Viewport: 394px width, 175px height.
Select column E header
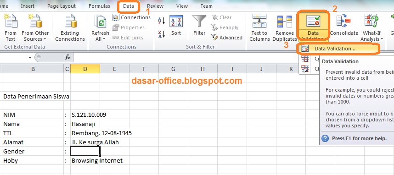click(115, 69)
